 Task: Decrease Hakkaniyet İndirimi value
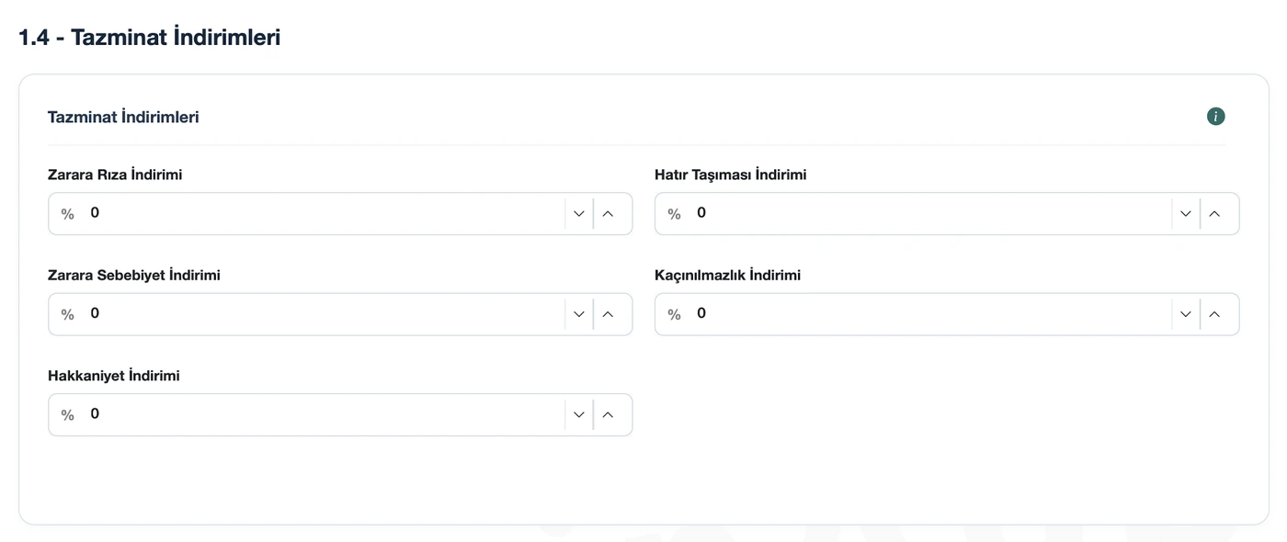[x=579, y=414]
